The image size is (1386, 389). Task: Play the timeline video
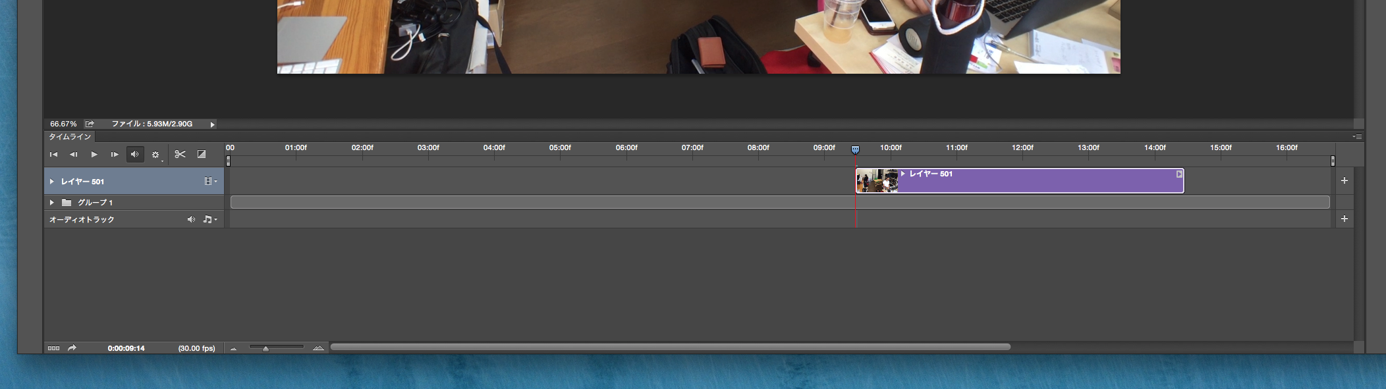tap(94, 155)
